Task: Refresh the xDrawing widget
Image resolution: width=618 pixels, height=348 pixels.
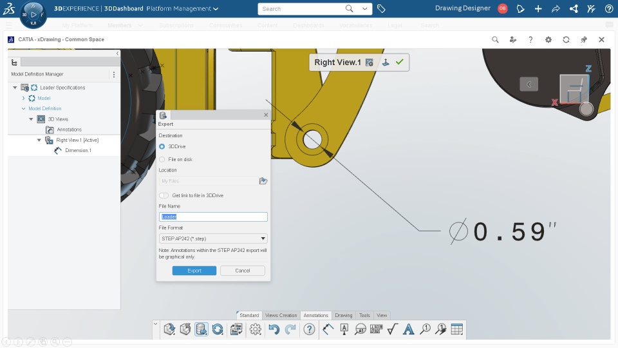Action: 566,39
